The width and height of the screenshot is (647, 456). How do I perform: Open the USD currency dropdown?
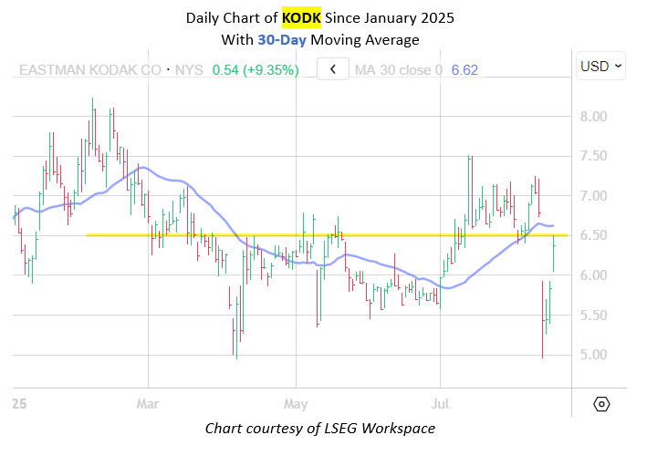tap(600, 66)
